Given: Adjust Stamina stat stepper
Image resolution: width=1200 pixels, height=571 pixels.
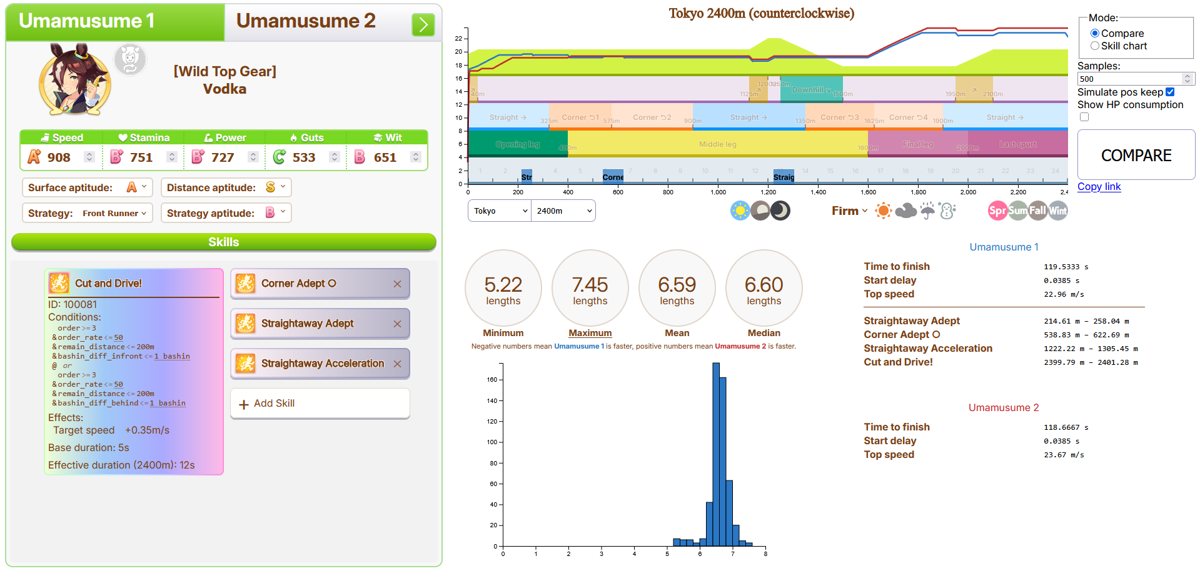Looking at the screenshot, I should click(x=172, y=157).
